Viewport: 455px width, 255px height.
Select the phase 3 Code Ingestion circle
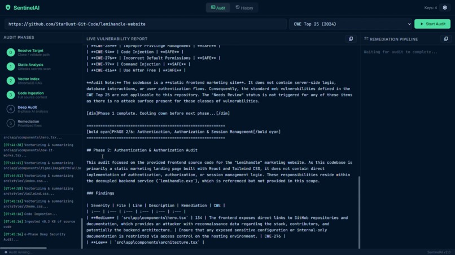tap(11, 95)
